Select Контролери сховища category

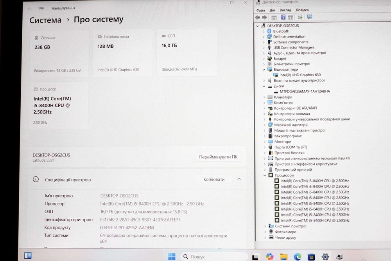[292, 114]
